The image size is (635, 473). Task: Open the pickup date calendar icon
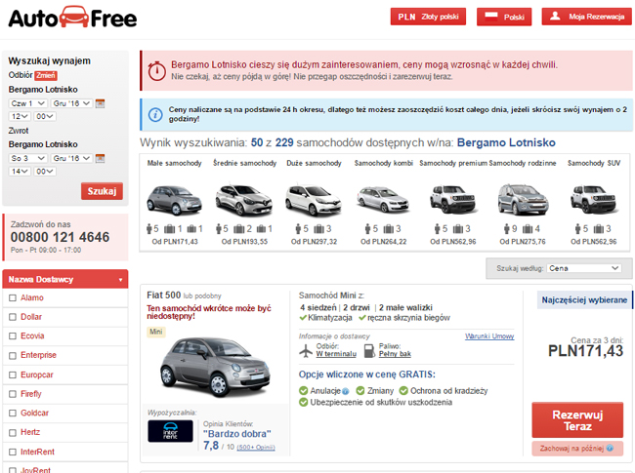[x=100, y=103]
